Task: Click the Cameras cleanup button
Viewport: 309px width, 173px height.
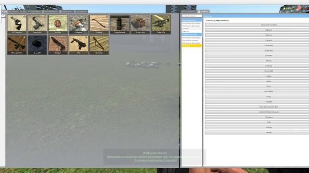Action: tap(257, 40)
